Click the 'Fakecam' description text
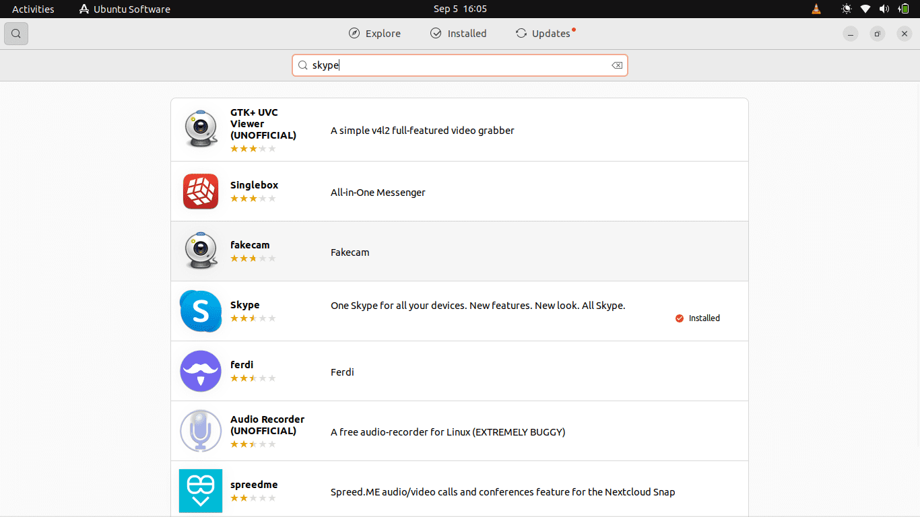920x517 pixels. 350,252
